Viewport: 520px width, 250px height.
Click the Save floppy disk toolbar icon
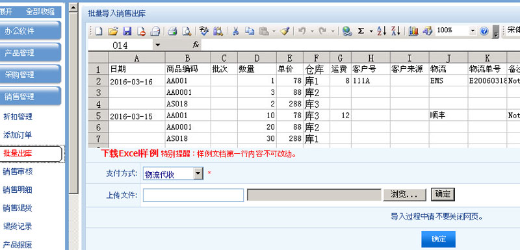[x=127, y=31]
